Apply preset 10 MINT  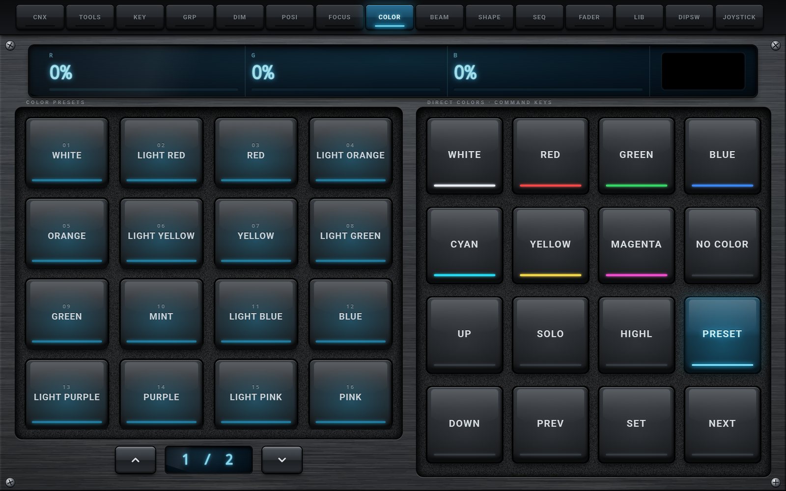[x=161, y=314]
